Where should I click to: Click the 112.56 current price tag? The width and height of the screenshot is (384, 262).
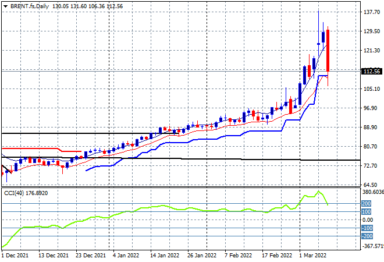[371, 71]
